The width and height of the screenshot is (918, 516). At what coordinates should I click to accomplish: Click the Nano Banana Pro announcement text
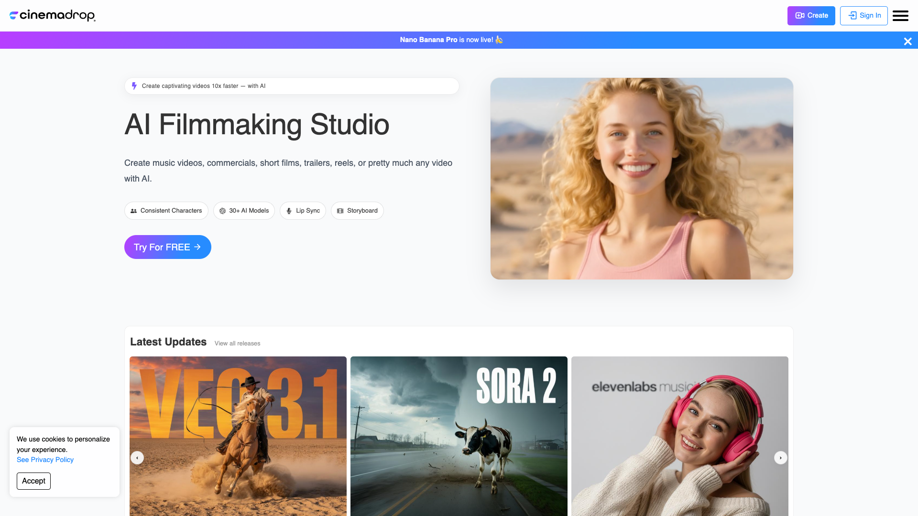(x=451, y=40)
